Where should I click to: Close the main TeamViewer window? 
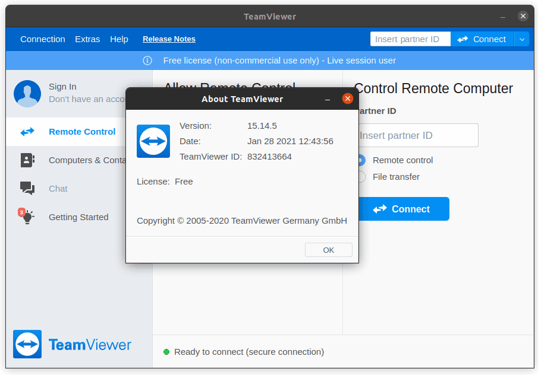pyautogui.click(x=523, y=16)
